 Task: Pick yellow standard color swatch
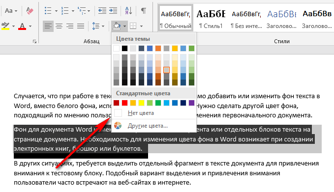(142, 103)
